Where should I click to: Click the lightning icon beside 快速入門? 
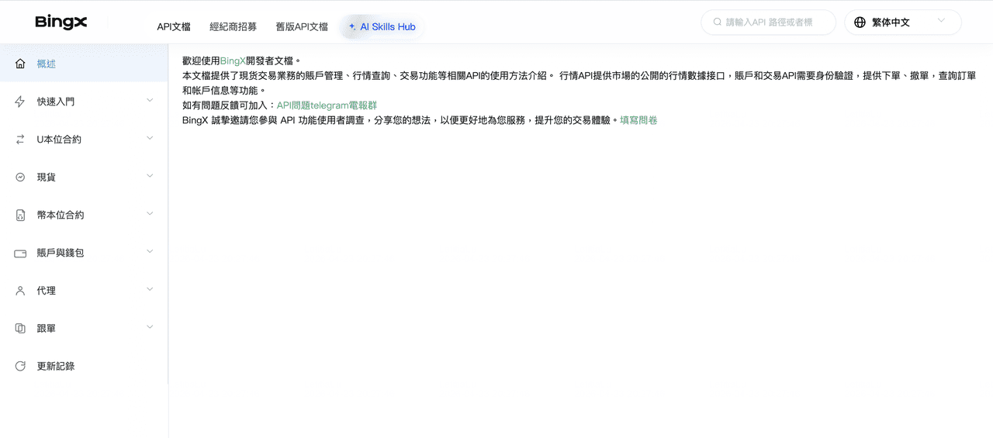[x=20, y=102]
